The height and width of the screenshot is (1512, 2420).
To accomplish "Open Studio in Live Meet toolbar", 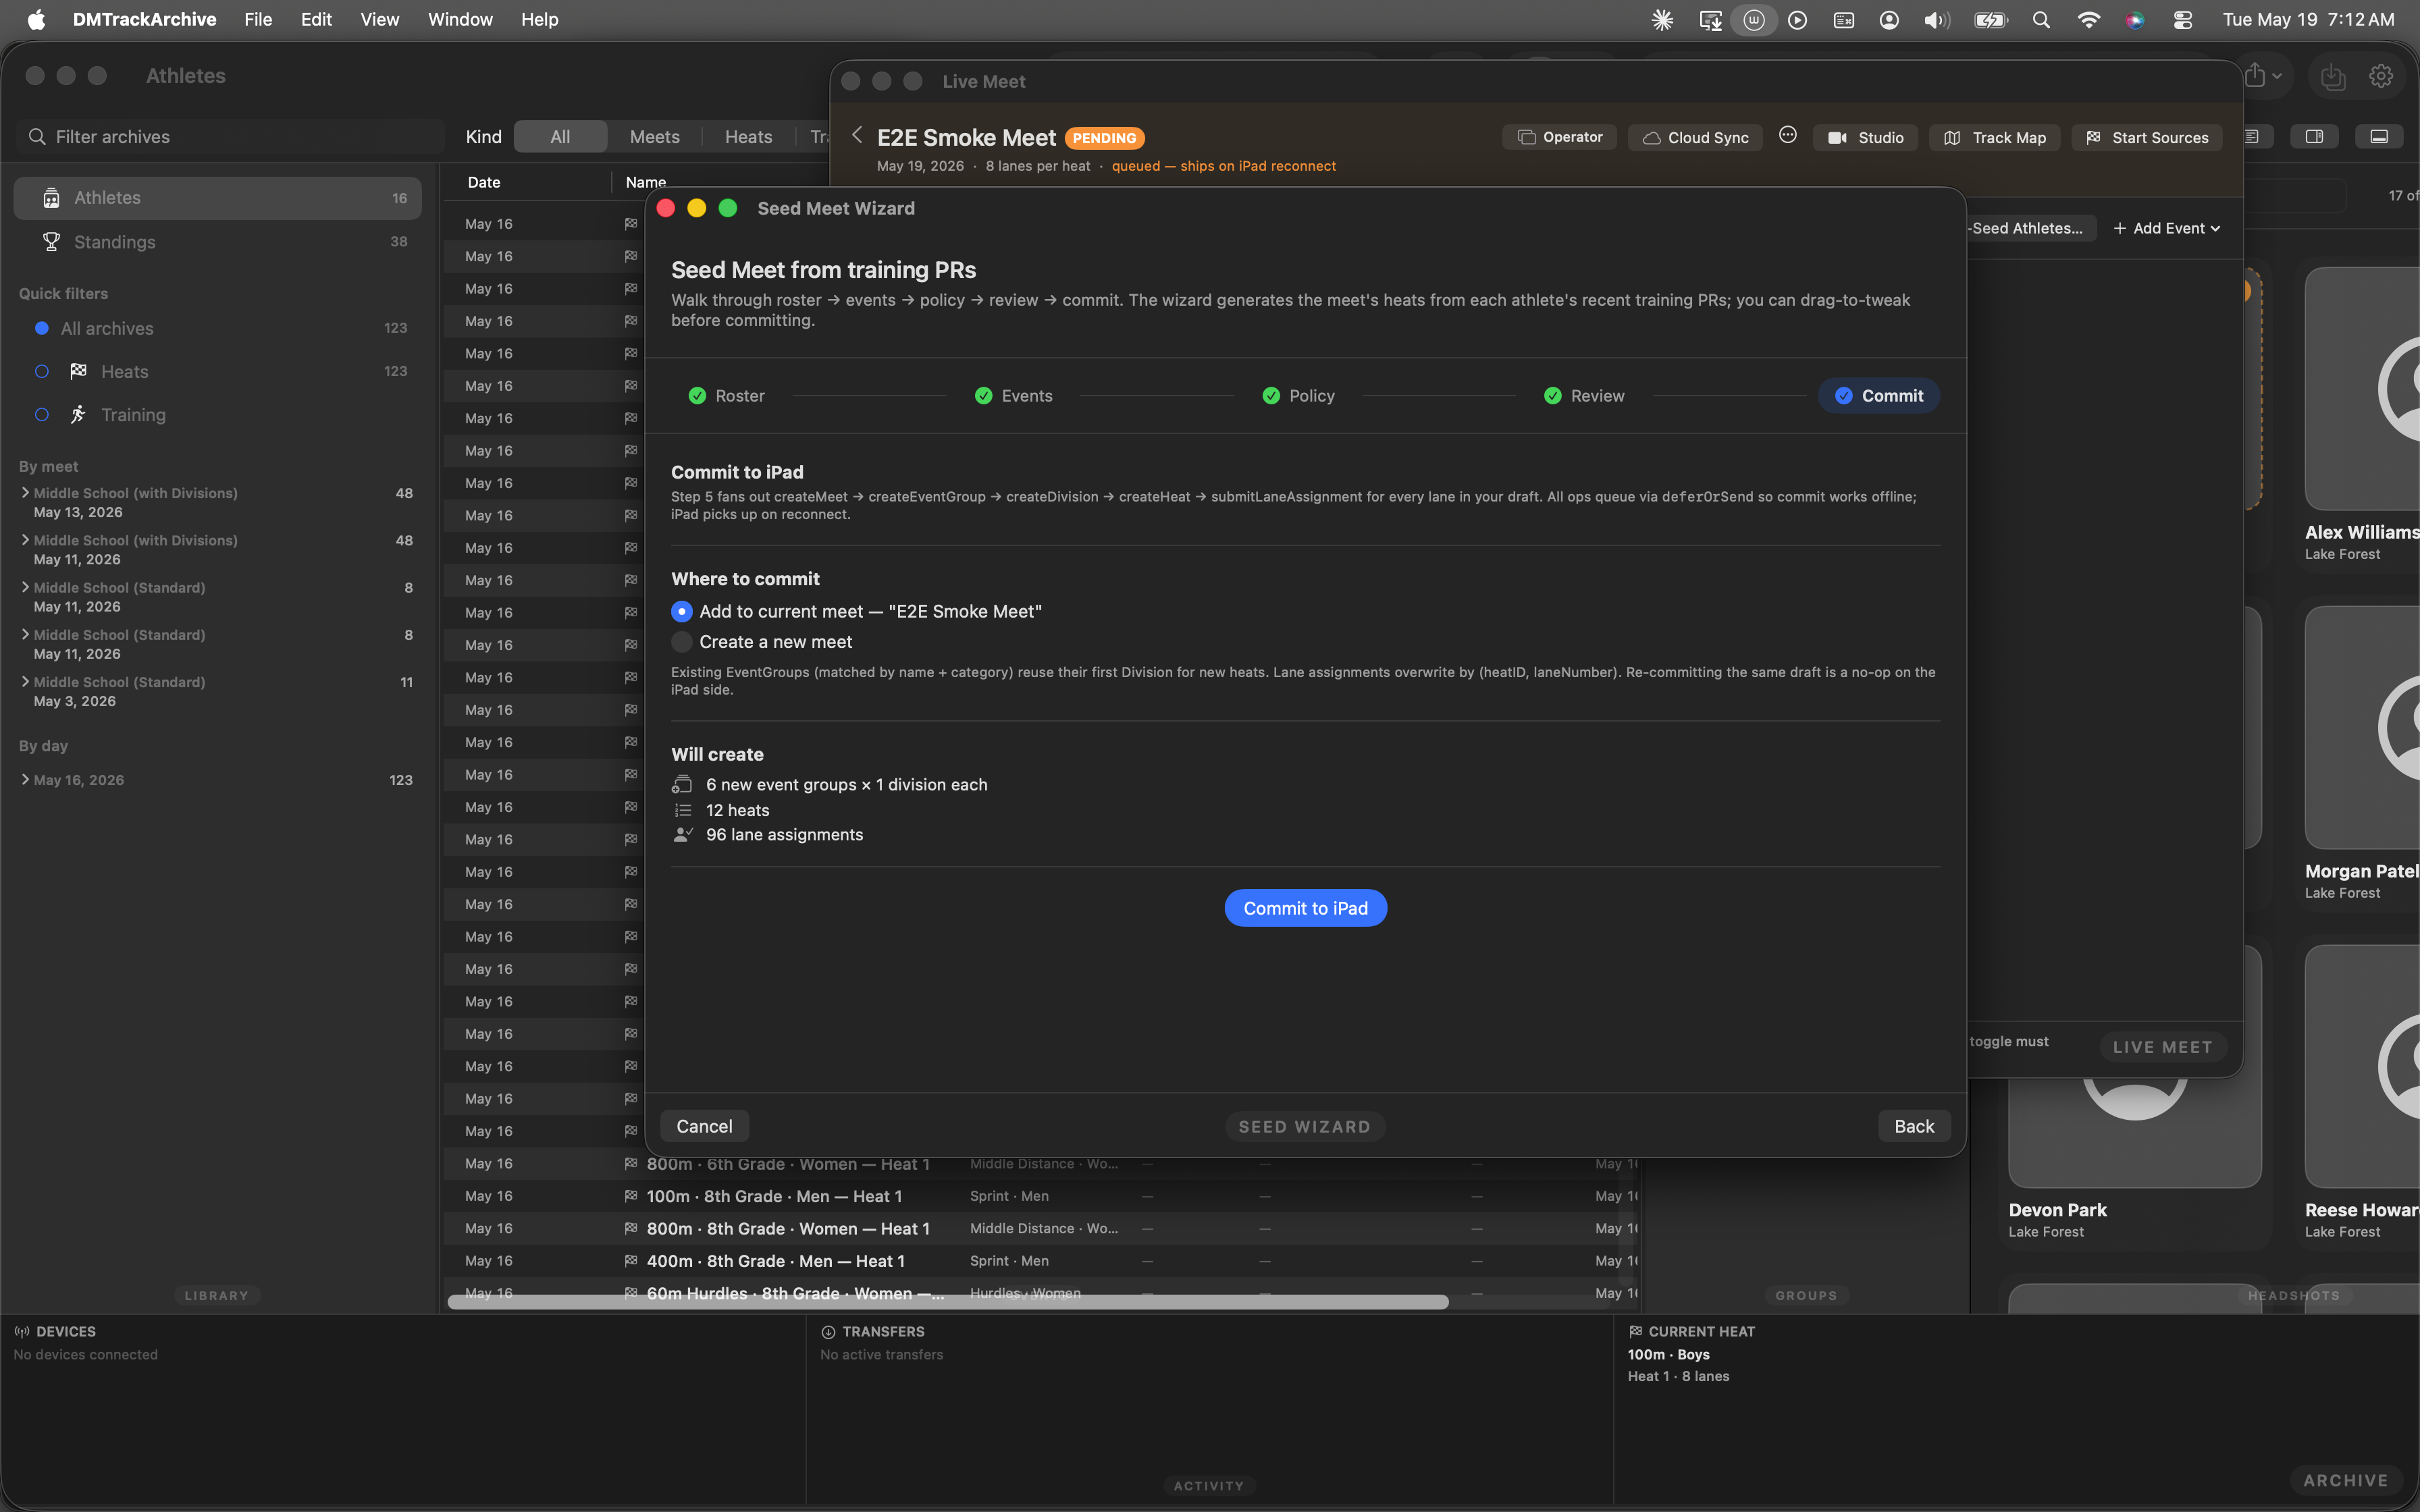I will coord(1866,137).
